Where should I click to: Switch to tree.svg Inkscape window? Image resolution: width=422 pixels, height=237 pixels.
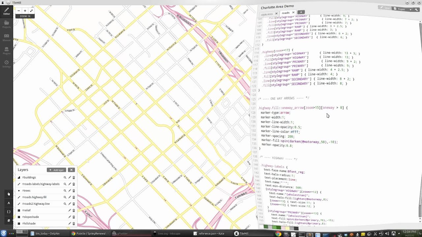[x=169, y=234]
